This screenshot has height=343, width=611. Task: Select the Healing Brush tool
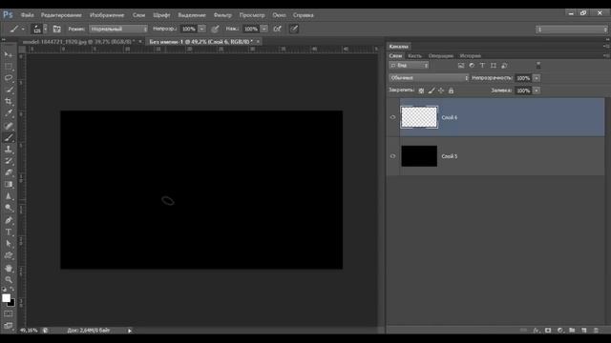click(x=9, y=126)
